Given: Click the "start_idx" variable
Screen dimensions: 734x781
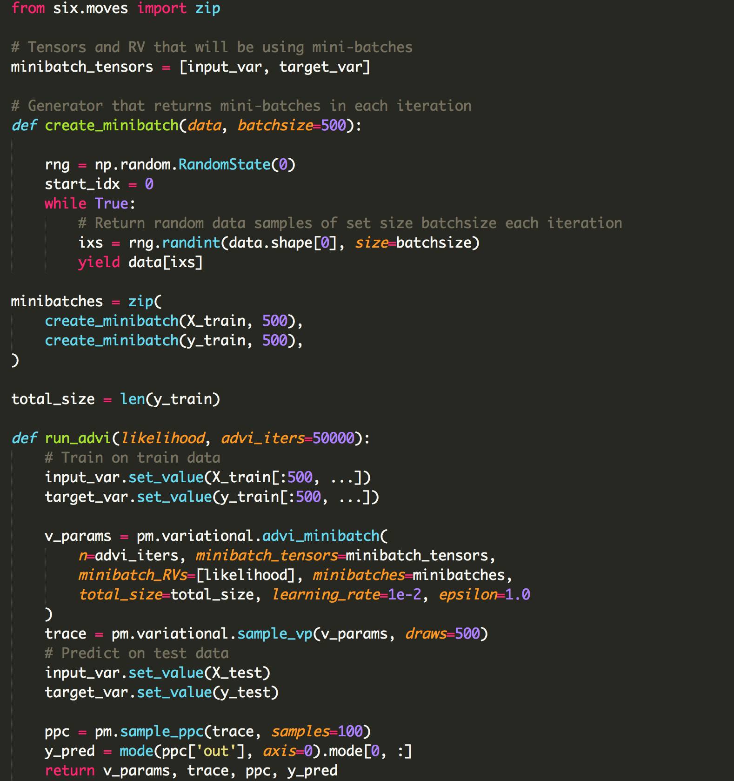Looking at the screenshot, I should tap(82, 184).
